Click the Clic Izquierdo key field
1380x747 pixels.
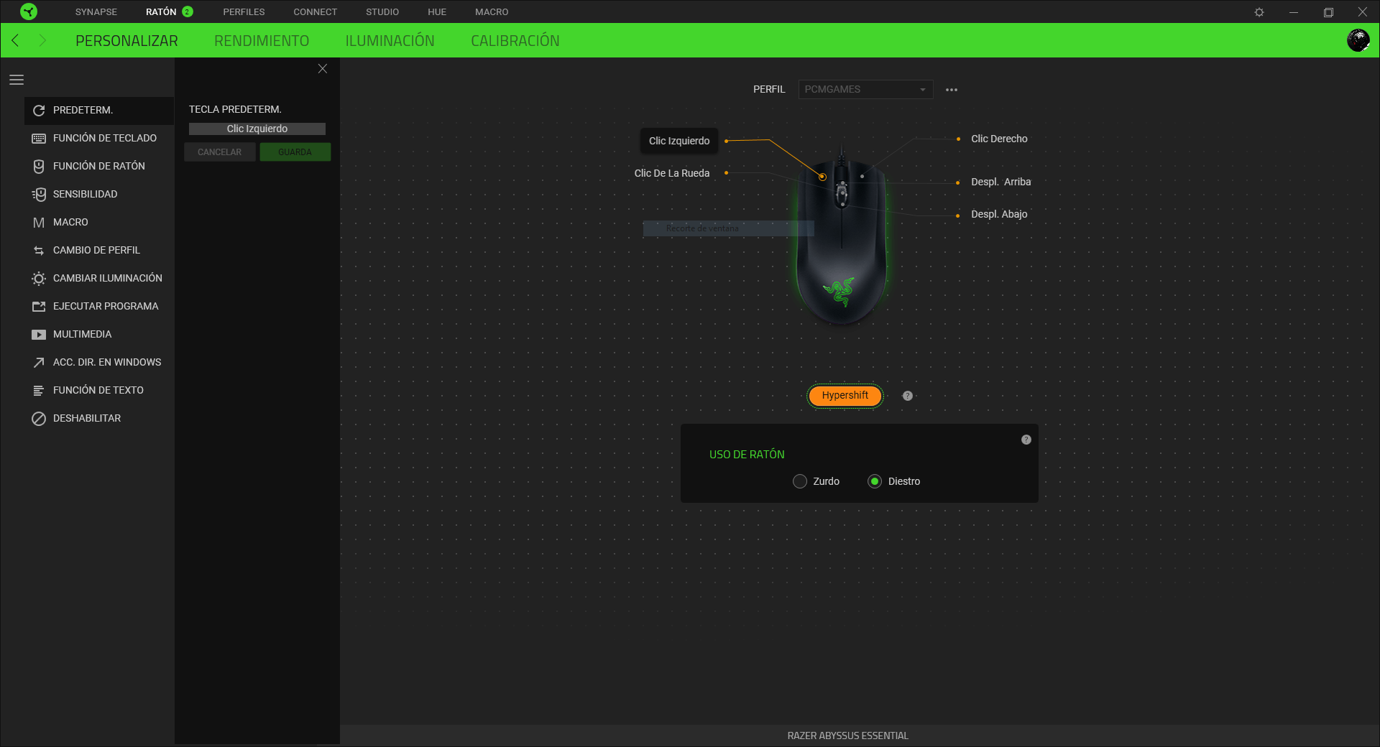click(x=257, y=129)
